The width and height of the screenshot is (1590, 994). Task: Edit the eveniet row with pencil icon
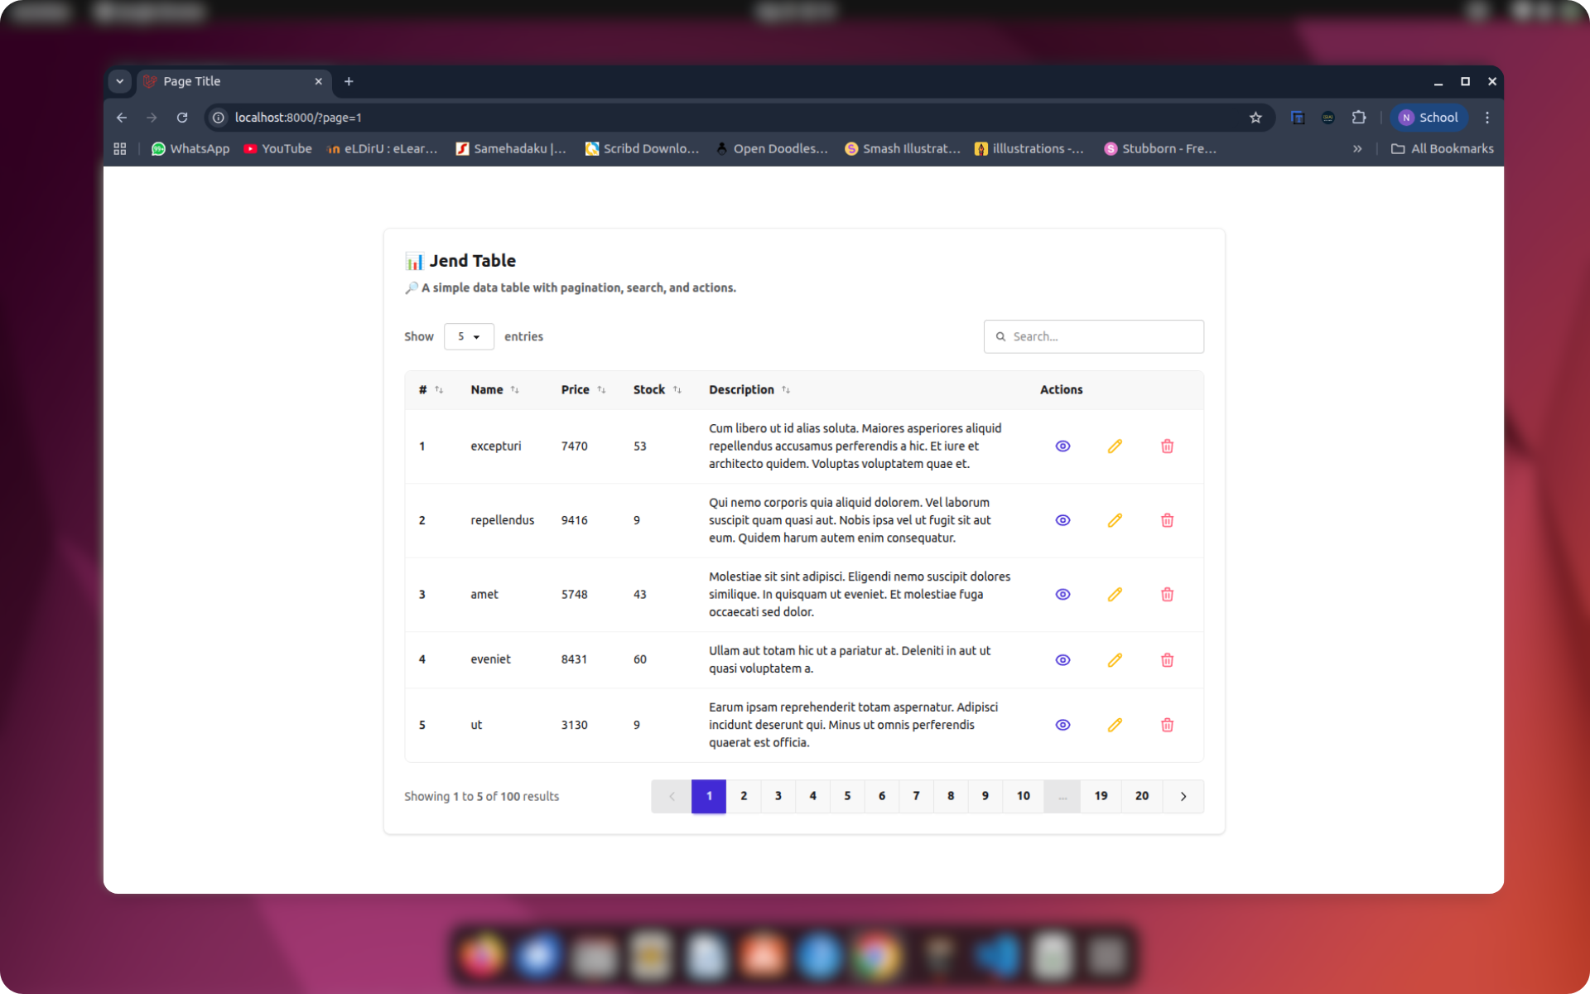tap(1115, 660)
